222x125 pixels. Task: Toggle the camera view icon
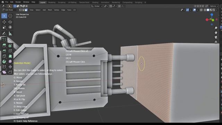(216, 37)
